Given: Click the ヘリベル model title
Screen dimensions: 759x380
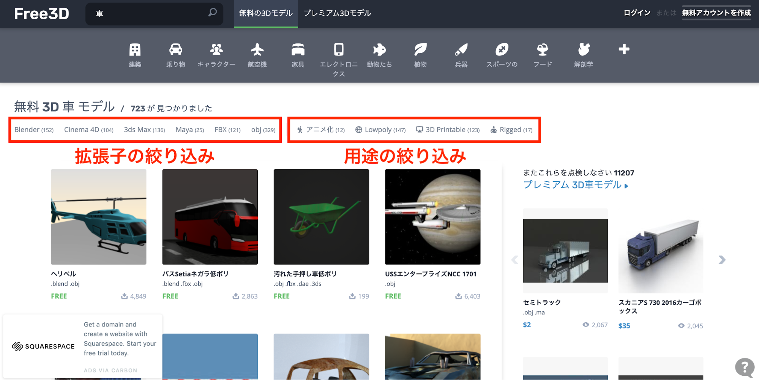Looking at the screenshot, I should [x=63, y=274].
